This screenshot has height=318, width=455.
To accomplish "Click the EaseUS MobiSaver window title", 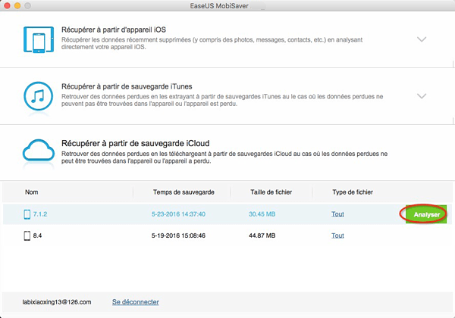I will pos(219,6).
